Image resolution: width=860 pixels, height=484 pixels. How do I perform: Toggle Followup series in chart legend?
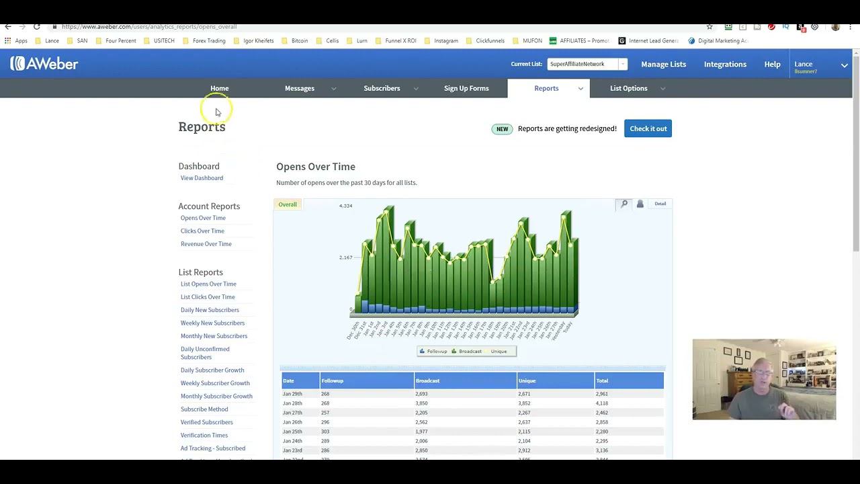(x=433, y=351)
